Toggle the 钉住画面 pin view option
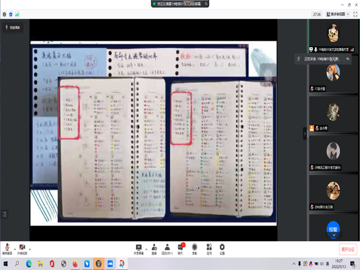Screen dimensions: 360x270 (12, 28)
